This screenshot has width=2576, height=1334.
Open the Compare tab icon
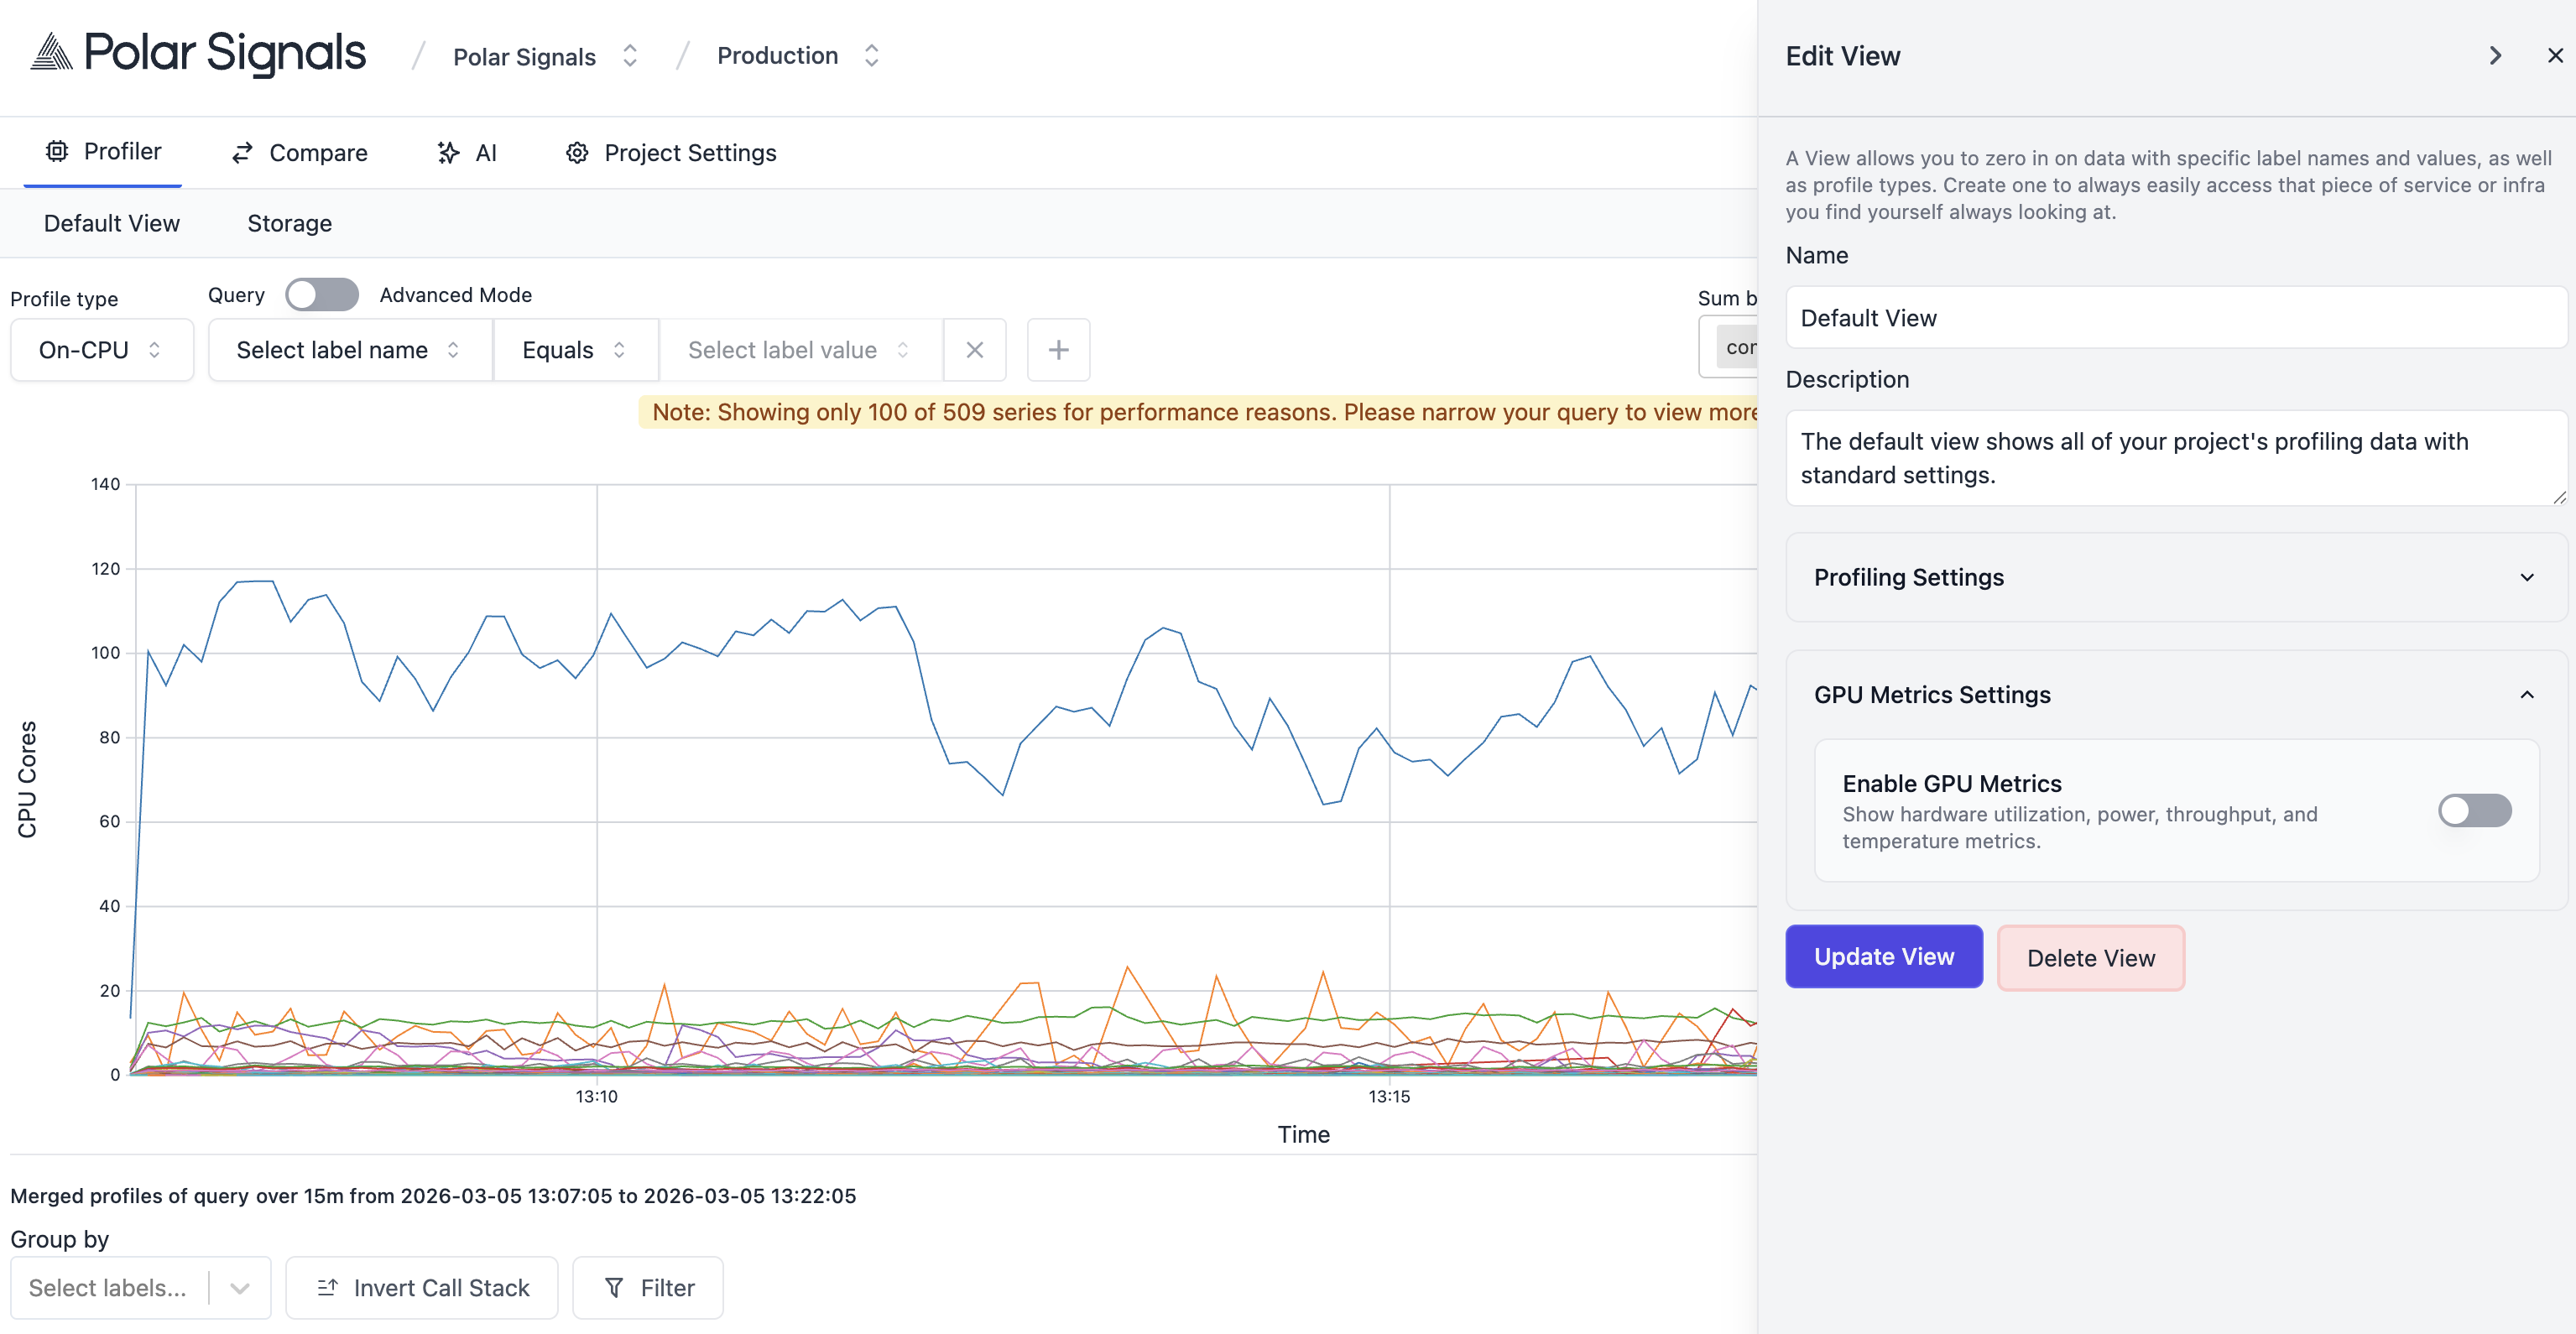[x=243, y=152]
